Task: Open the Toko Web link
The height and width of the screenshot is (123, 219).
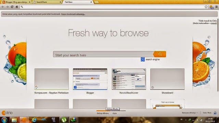Action: pyautogui.click(x=207, y=113)
